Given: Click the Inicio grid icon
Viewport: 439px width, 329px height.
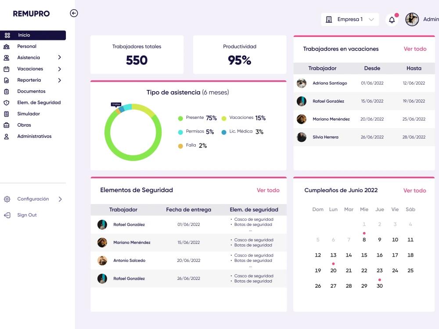Looking at the screenshot, I should (x=7, y=35).
